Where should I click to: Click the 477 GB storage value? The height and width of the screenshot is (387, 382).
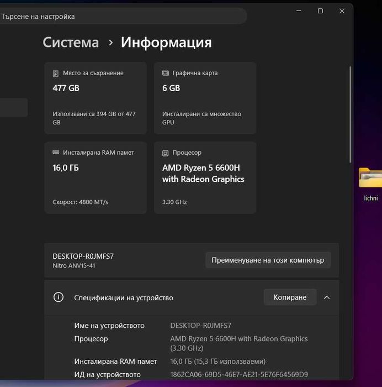(66, 88)
